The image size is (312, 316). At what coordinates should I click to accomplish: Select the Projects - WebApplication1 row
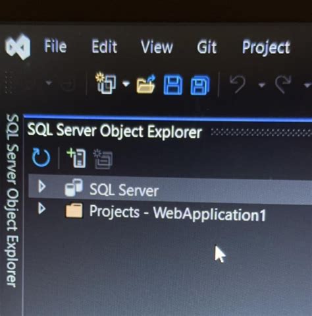170,212
